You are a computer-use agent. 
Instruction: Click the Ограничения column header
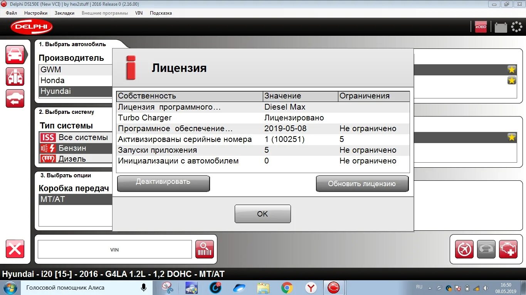pos(374,96)
